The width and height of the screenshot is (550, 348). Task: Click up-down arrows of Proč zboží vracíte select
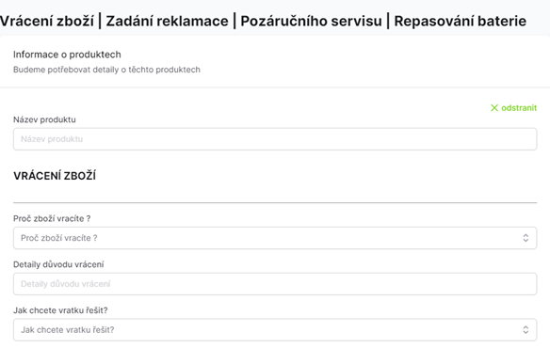[526, 238]
